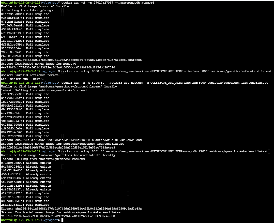Click layer 412552bf9213 Pull complete line
The height and width of the screenshot is (223, 274).
(25, 194)
